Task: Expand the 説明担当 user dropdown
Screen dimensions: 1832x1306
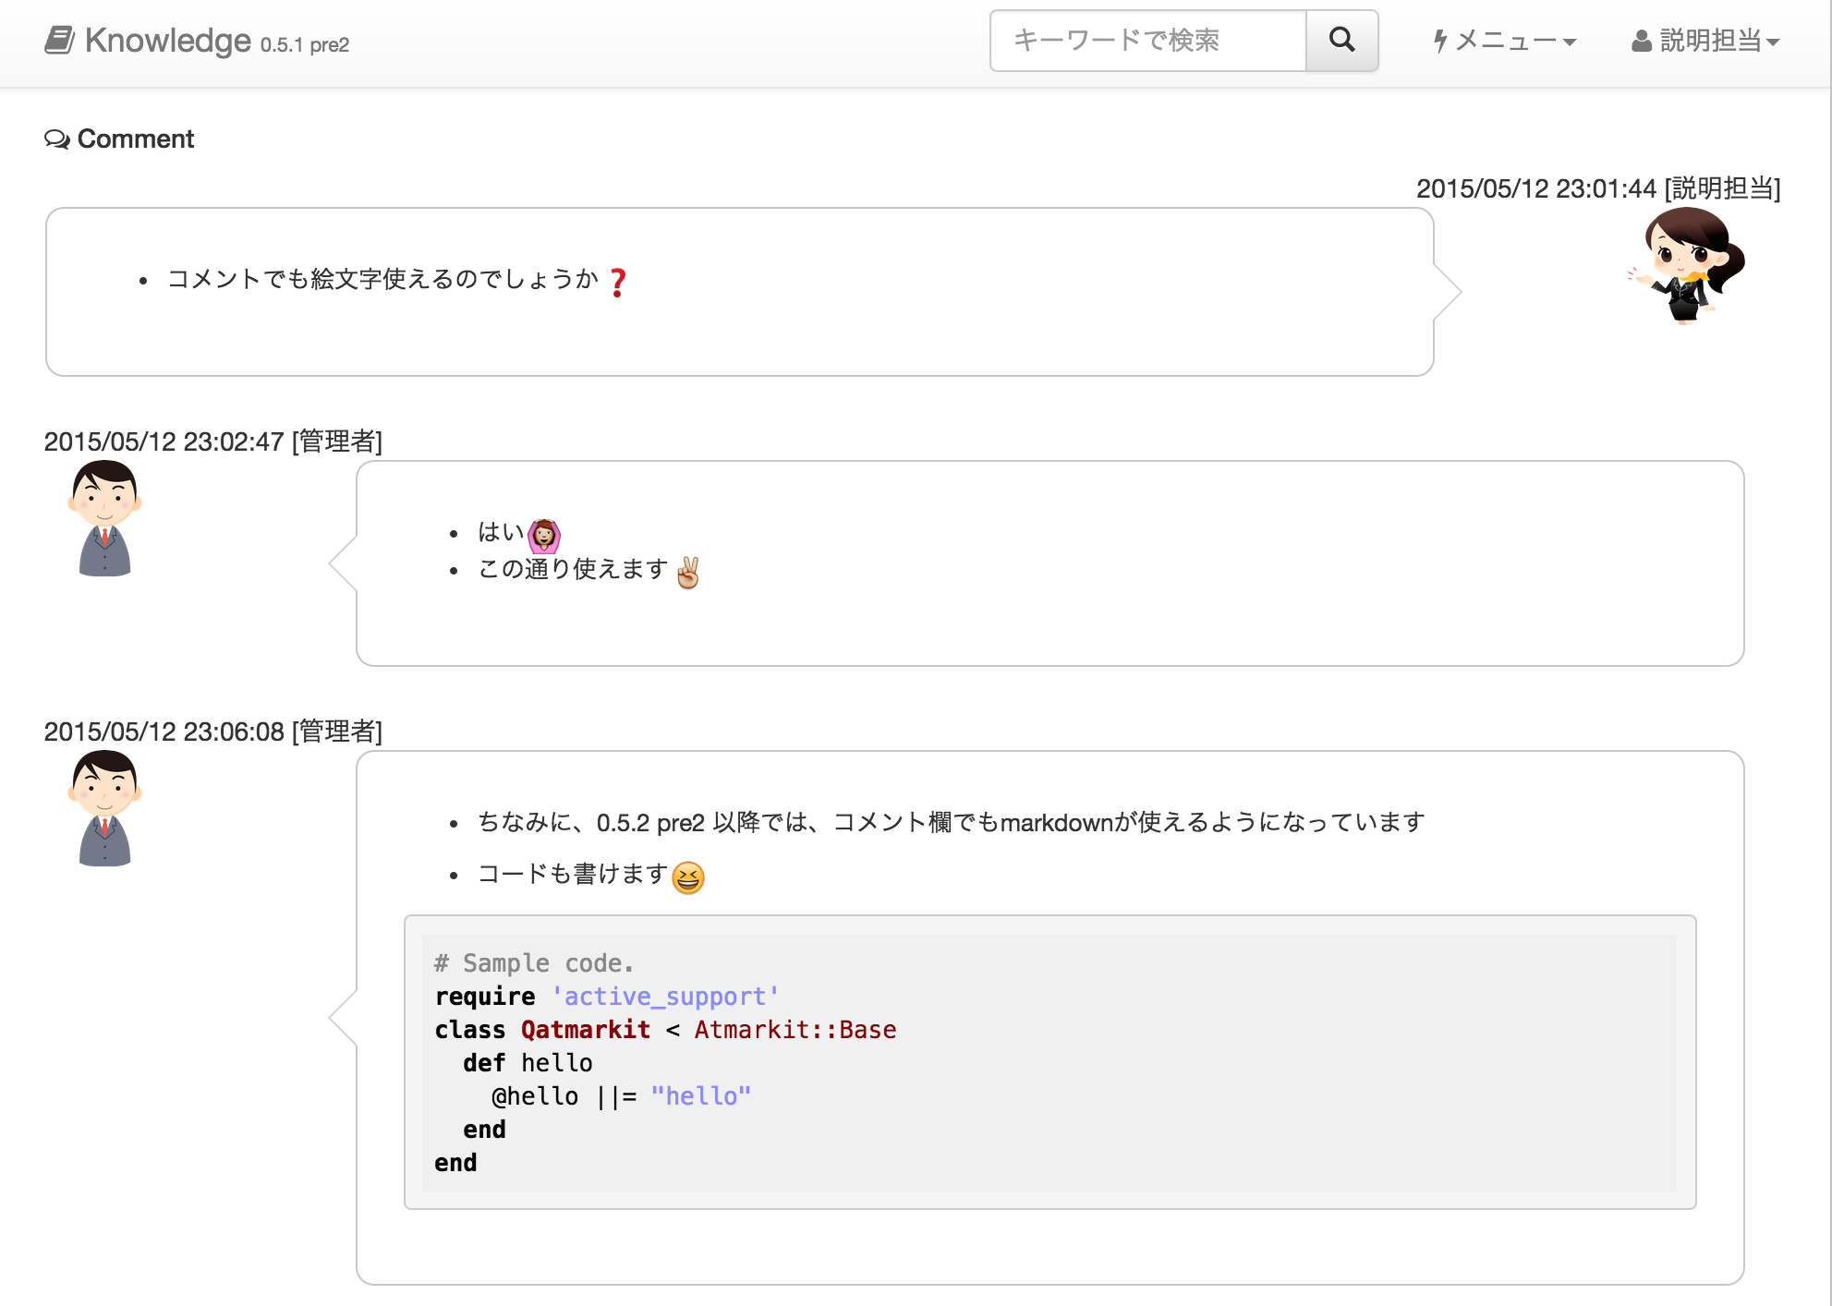Action: click(x=1709, y=41)
